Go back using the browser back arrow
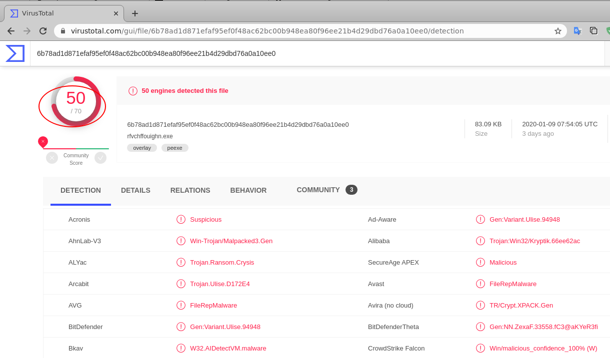610x358 pixels. pos(11,31)
